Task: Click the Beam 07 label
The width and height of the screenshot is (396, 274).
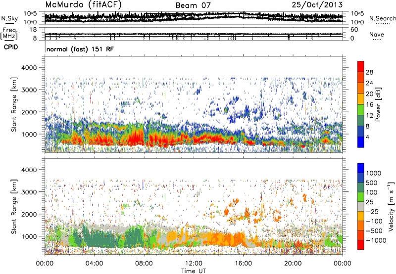Action: [193, 5]
